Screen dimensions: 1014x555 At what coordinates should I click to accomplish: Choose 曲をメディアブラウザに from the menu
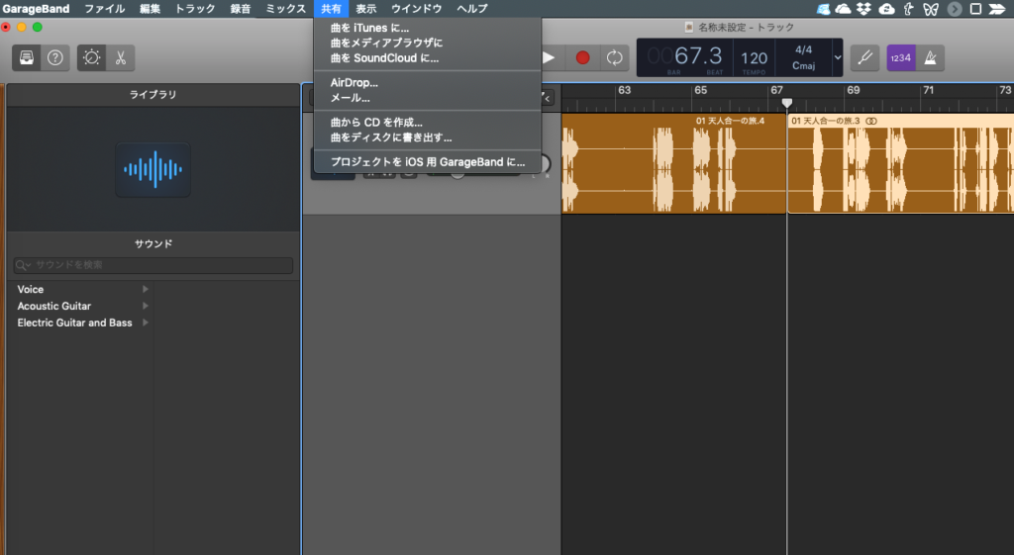(x=428, y=43)
